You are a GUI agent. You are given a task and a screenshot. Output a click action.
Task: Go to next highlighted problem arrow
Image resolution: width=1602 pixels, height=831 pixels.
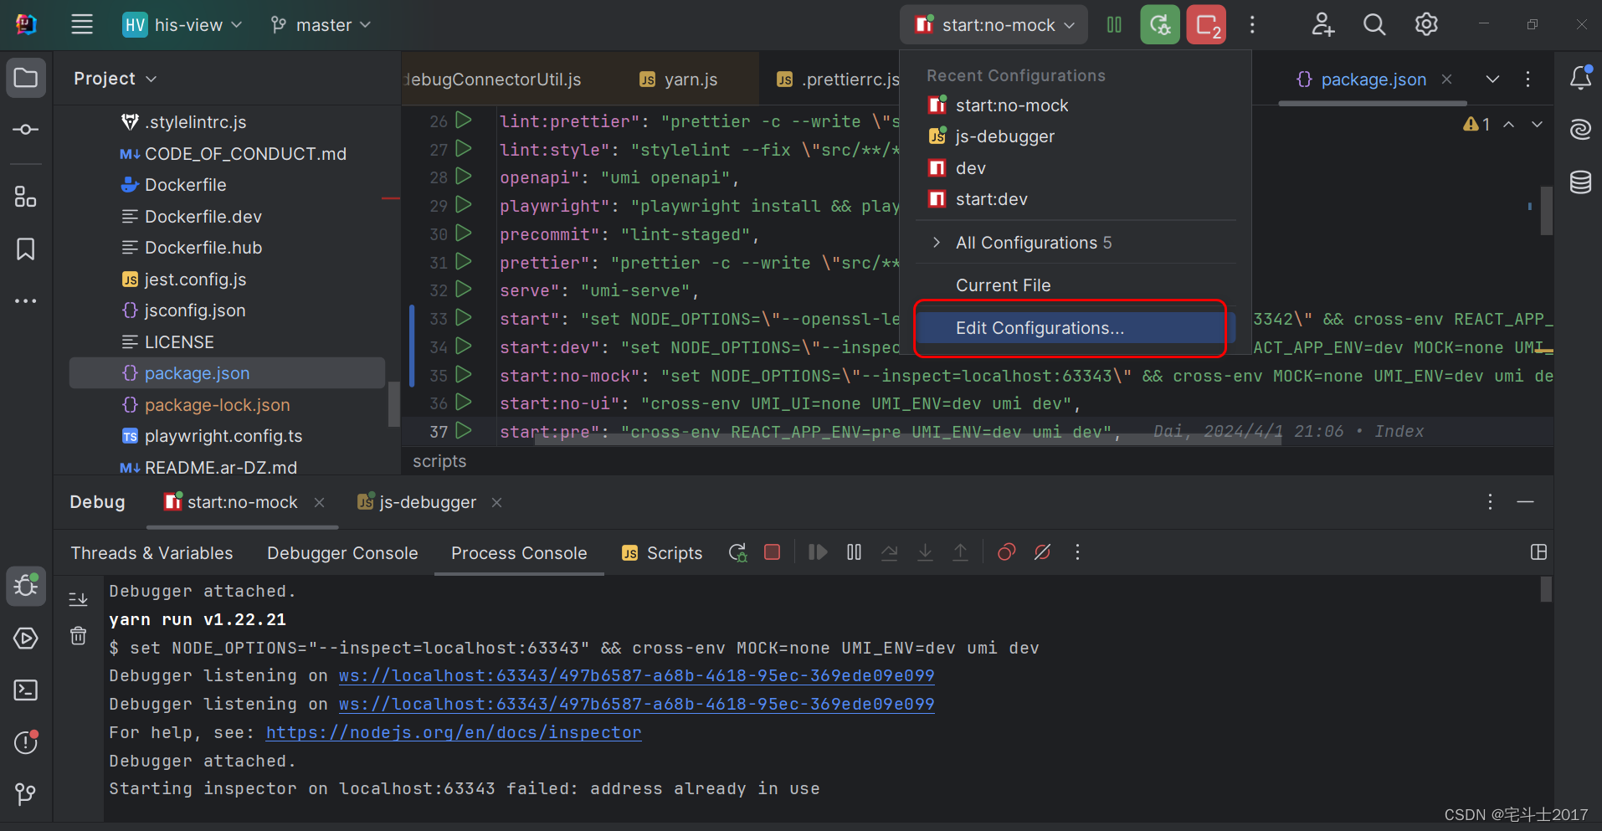(x=1537, y=124)
